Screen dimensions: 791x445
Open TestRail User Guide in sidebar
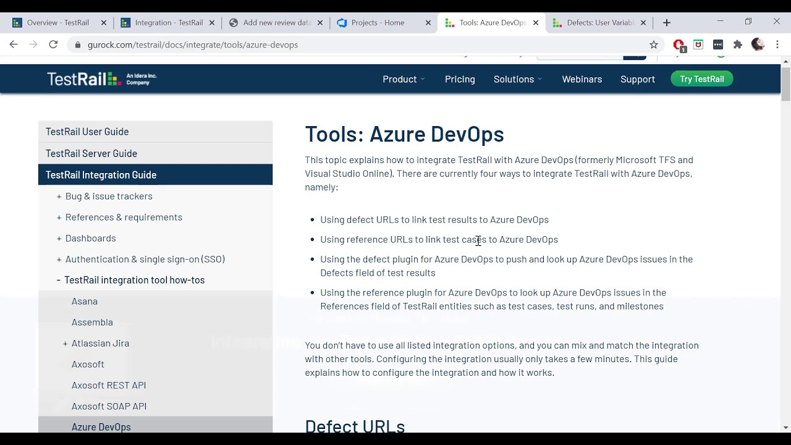155,132
